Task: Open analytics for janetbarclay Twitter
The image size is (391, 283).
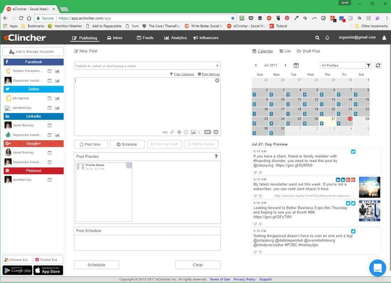Action: coord(57,108)
